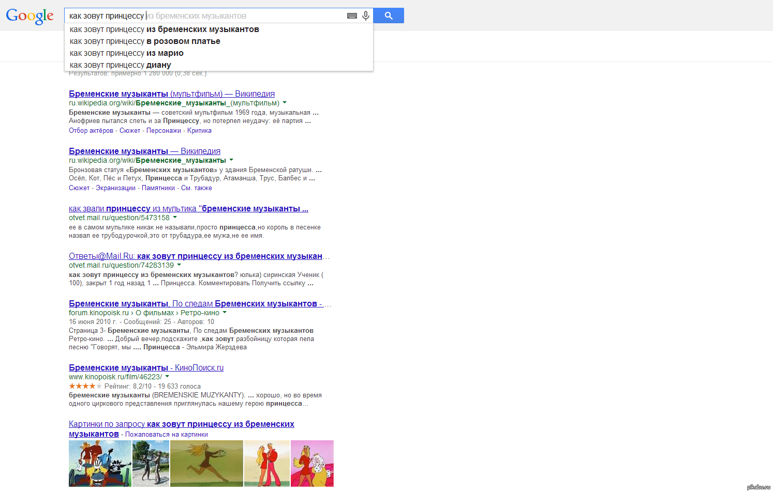The width and height of the screenshot is (773, 493).
Task: Open the 'Персонажи' sitelink
Action: tap(163, 131)
